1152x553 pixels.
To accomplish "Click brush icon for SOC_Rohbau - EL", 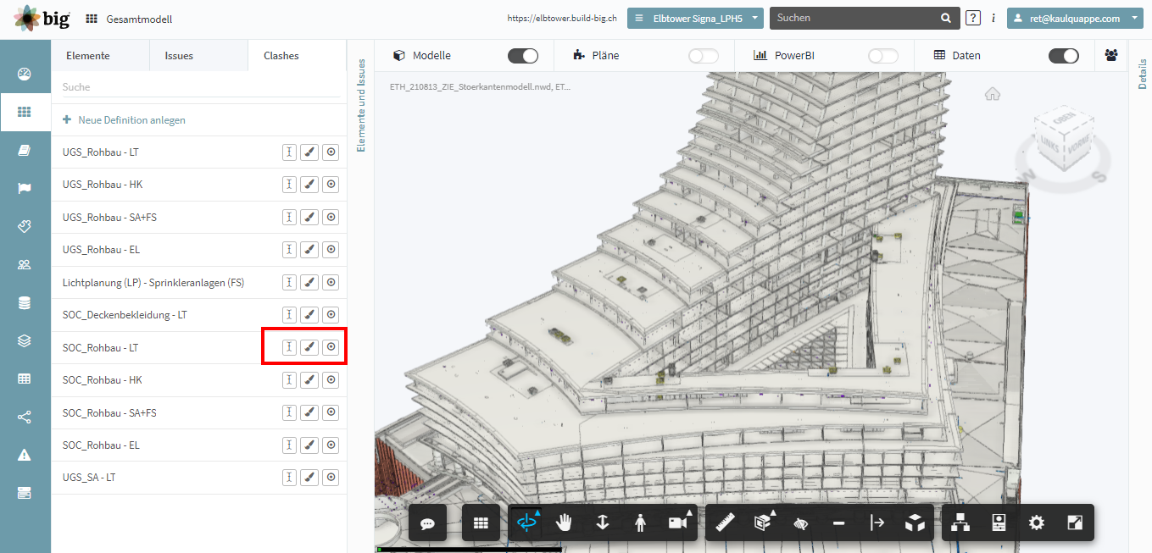I will coord(310,445).
